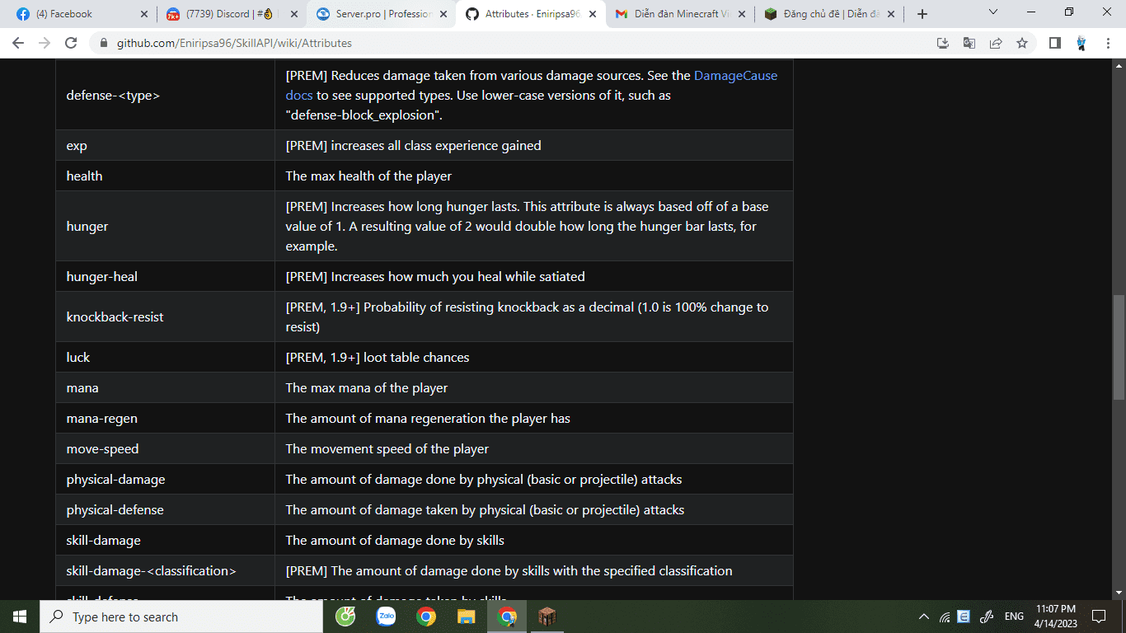Switch to the Discord tab
The width and height of the screenshot is (1126, 633).
(x=231, y=14)
